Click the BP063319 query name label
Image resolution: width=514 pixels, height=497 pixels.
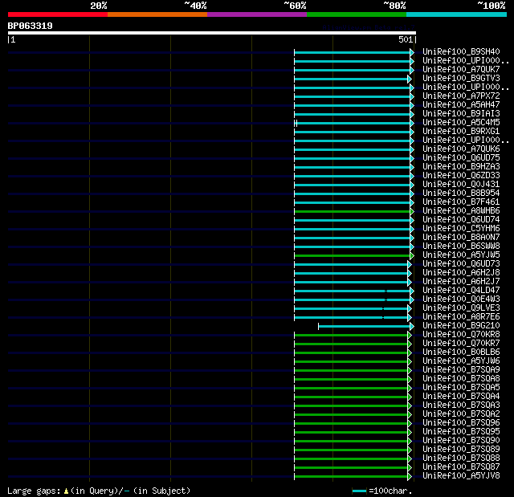[x=31, y=26]
